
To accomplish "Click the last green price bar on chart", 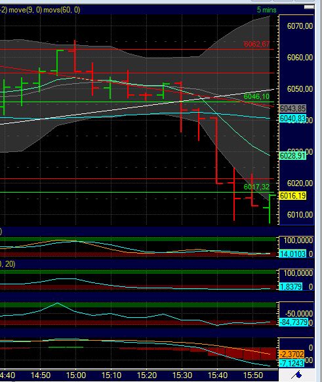I will tap(270, 208).
